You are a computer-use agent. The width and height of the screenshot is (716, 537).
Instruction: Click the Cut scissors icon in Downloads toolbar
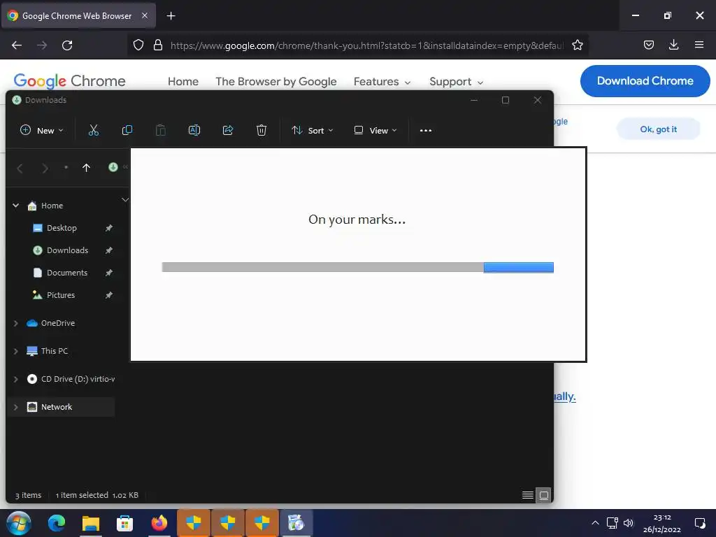[94, 130]
